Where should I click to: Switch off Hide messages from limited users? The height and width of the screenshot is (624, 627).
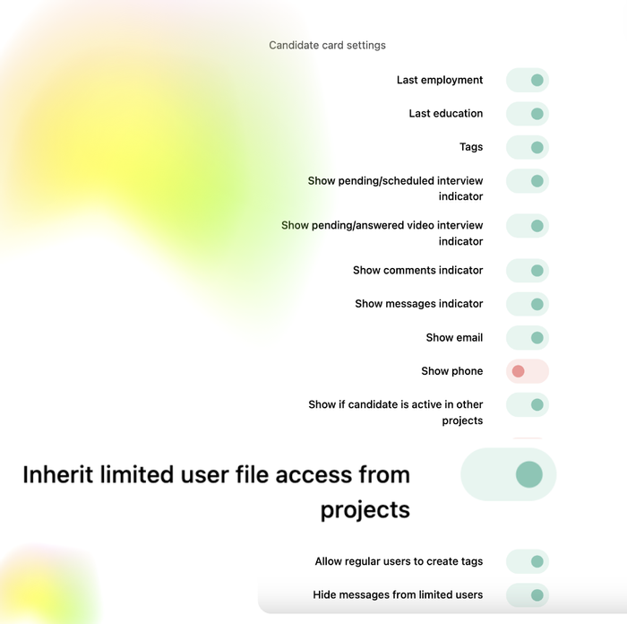(x=527, y=595)
